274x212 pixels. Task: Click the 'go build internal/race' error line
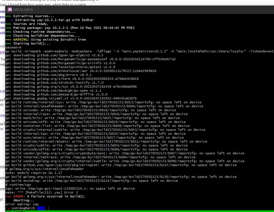97,114
